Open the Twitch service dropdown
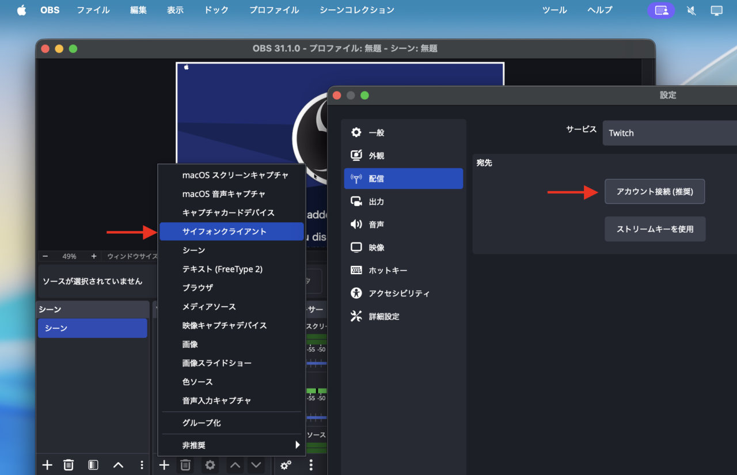The height and width of the screenshot is (475, 737). 668,133
